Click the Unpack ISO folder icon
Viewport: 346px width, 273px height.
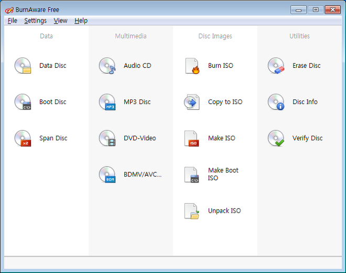click(x=191, y=211)
